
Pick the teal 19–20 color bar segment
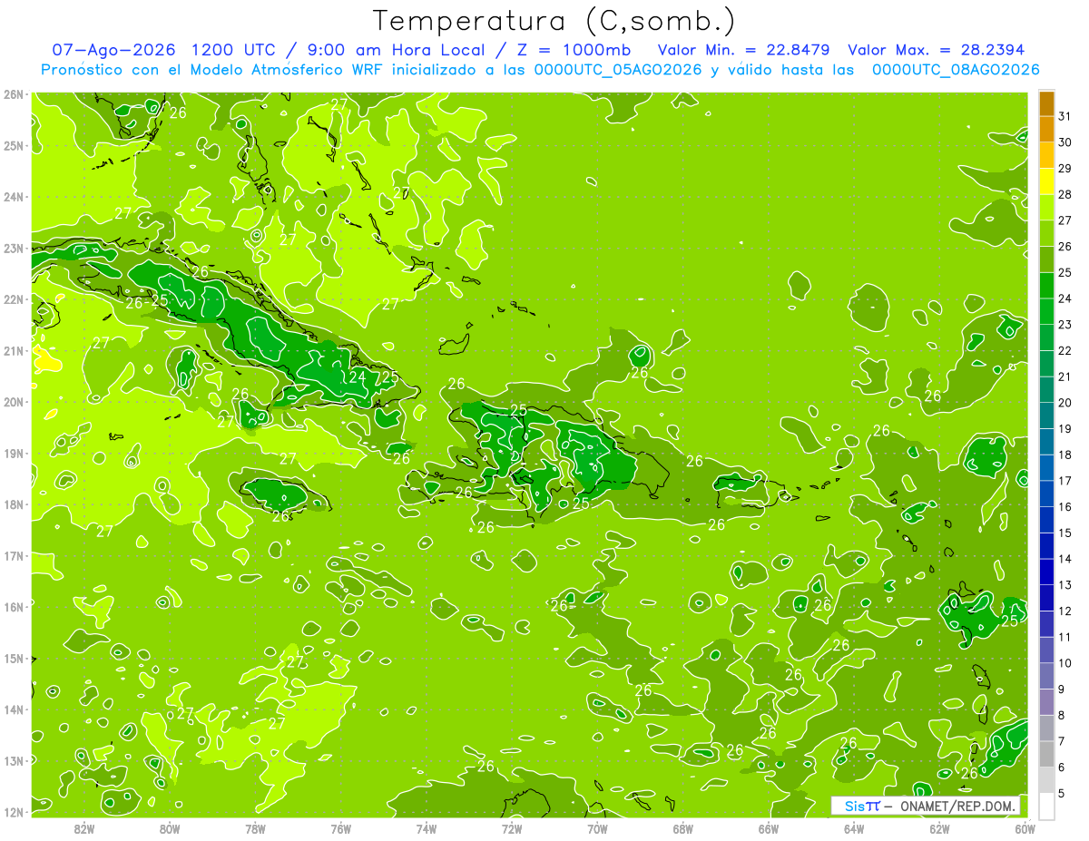1046,416
